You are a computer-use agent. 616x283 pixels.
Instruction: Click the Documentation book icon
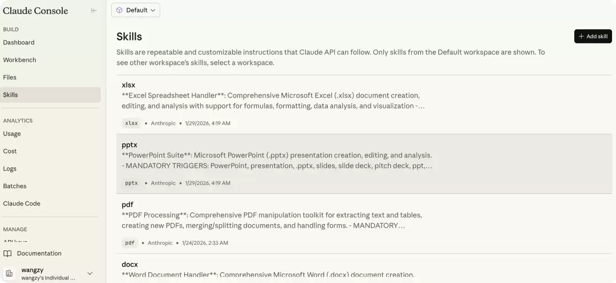click(7, 253)
